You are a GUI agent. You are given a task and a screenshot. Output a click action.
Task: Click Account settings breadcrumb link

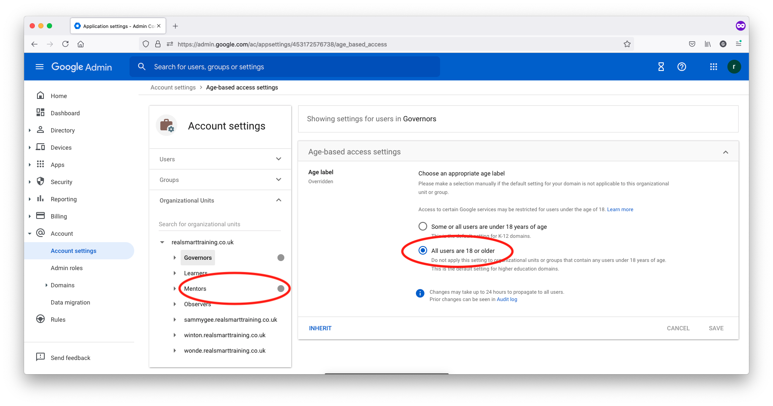pos(173,87)
